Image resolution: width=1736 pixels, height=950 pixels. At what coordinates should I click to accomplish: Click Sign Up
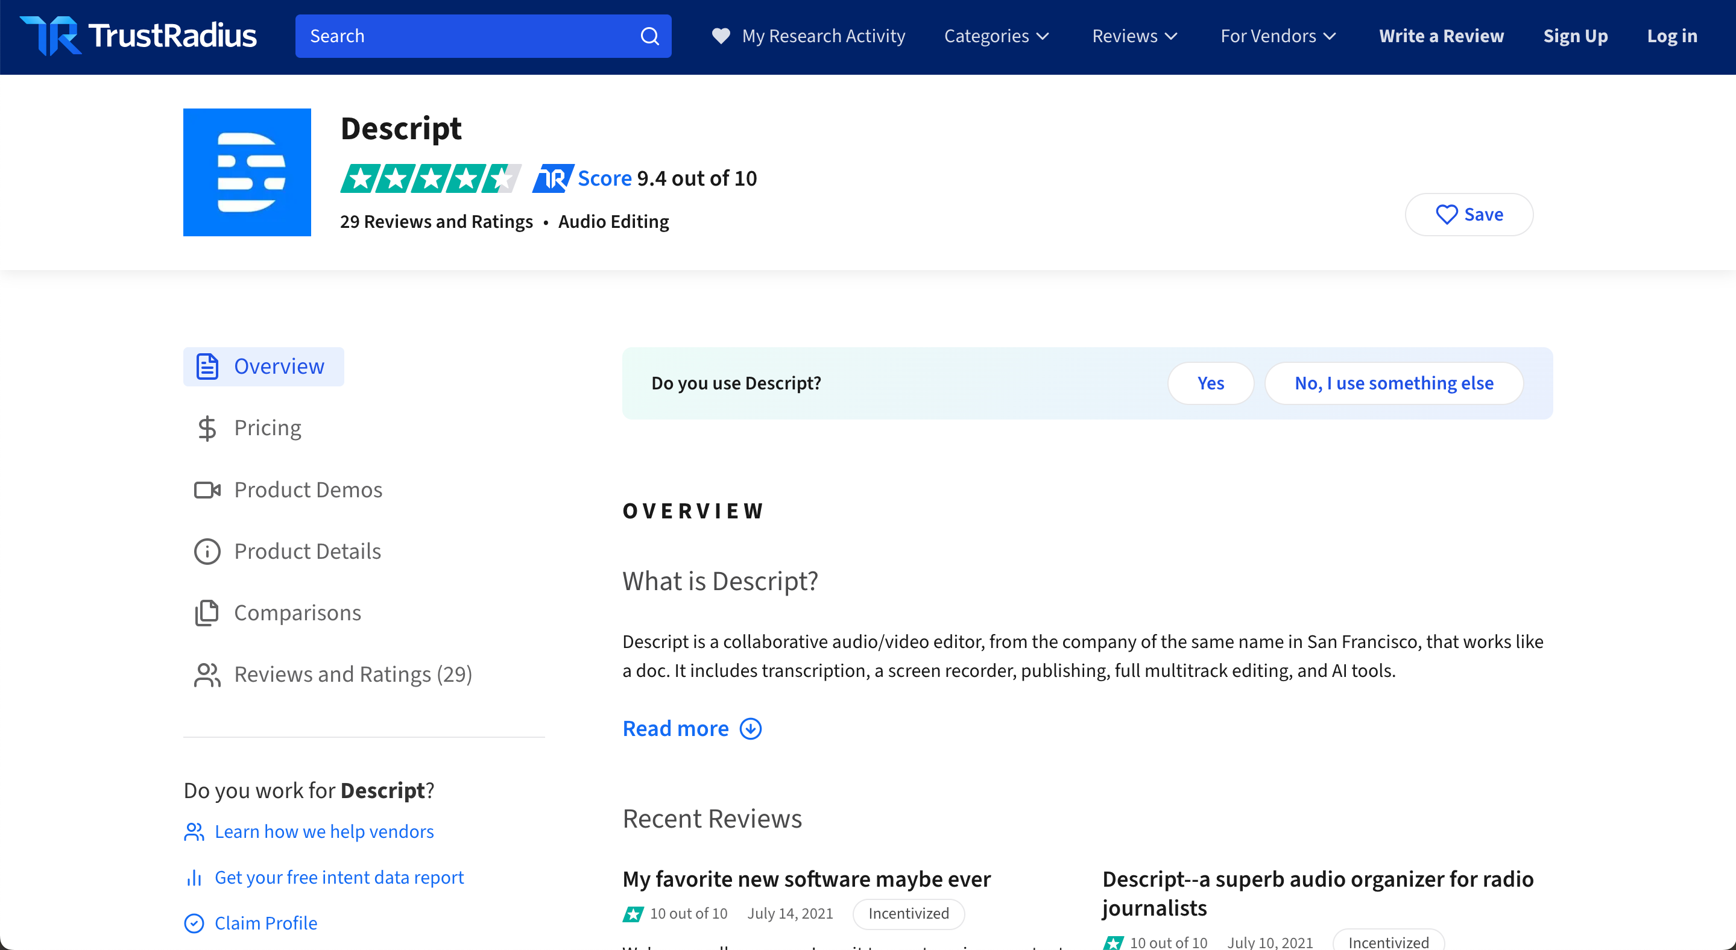tap(1575, 36)
